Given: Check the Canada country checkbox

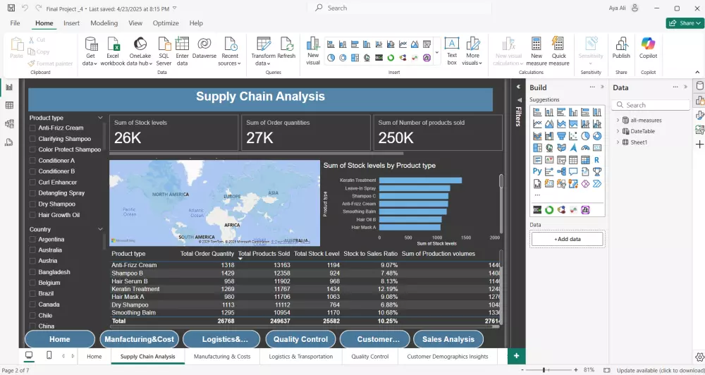Looking at the screenshot, I should (x=32, y=305).
